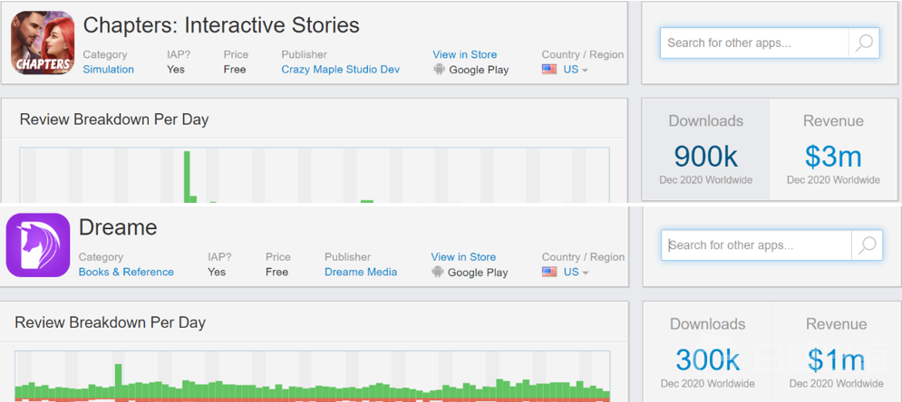Screen dimensions: 902x402
Task: Click Google Play text in the Dreame row
Action: pos(478,273)
